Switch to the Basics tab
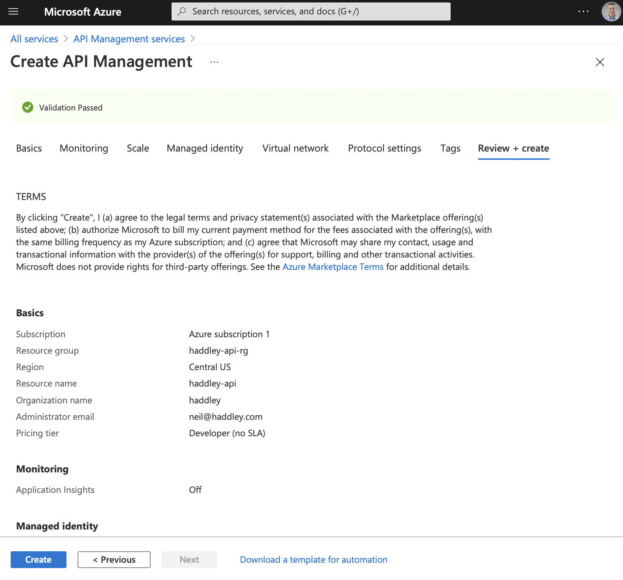 point(29,148)
